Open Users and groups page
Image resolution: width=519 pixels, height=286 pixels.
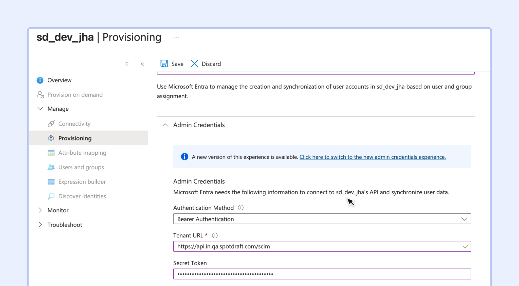81,167
